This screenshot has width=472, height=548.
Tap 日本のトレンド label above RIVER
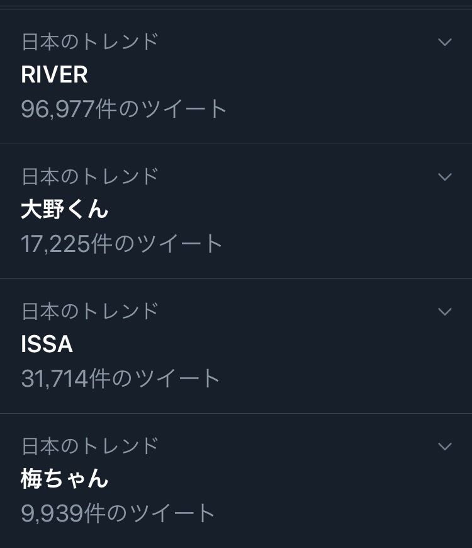[90, 42]
